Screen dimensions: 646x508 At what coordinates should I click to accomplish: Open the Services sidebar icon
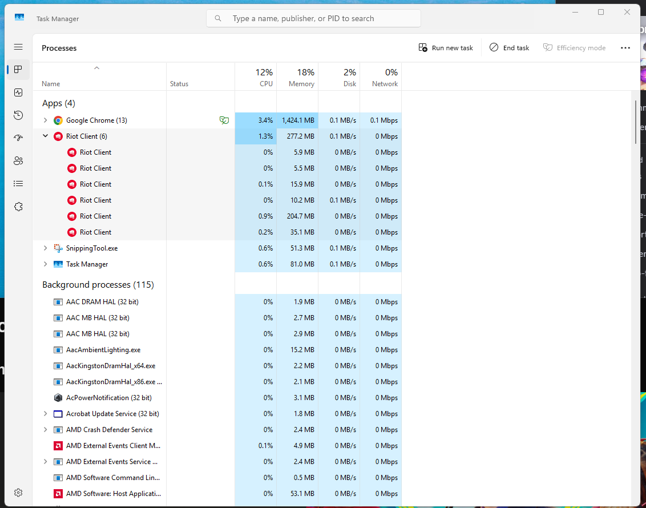pos(18,207)
